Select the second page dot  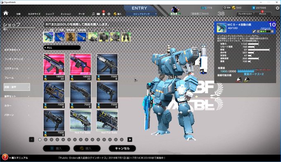[x=46, y=139]
